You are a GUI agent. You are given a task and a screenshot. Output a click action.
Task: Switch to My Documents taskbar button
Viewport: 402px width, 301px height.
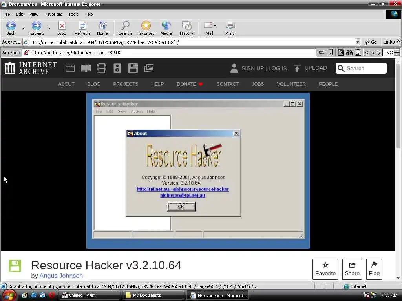[x=153, y=295]
